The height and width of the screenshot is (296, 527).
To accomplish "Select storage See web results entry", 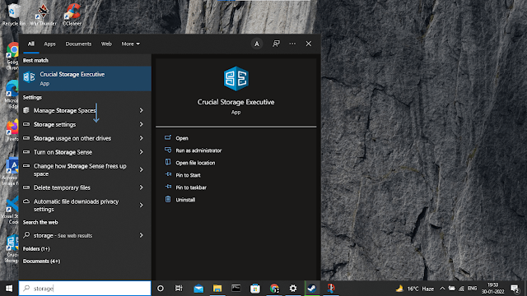I will [85, 236].
